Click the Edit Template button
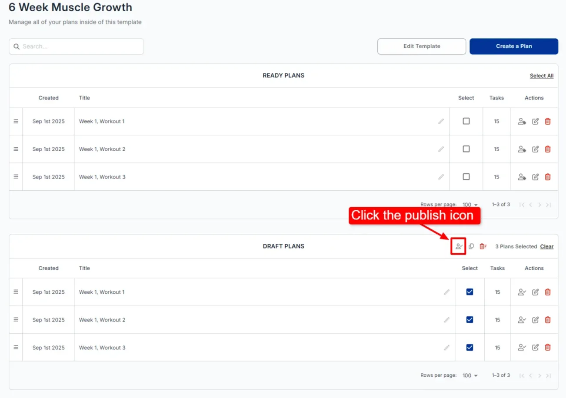The height and width of the screenshot is (398, 566). point(422,46)
